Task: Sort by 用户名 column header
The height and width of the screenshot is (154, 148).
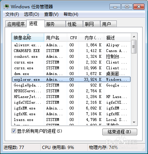Action: [x=55, y=38]
